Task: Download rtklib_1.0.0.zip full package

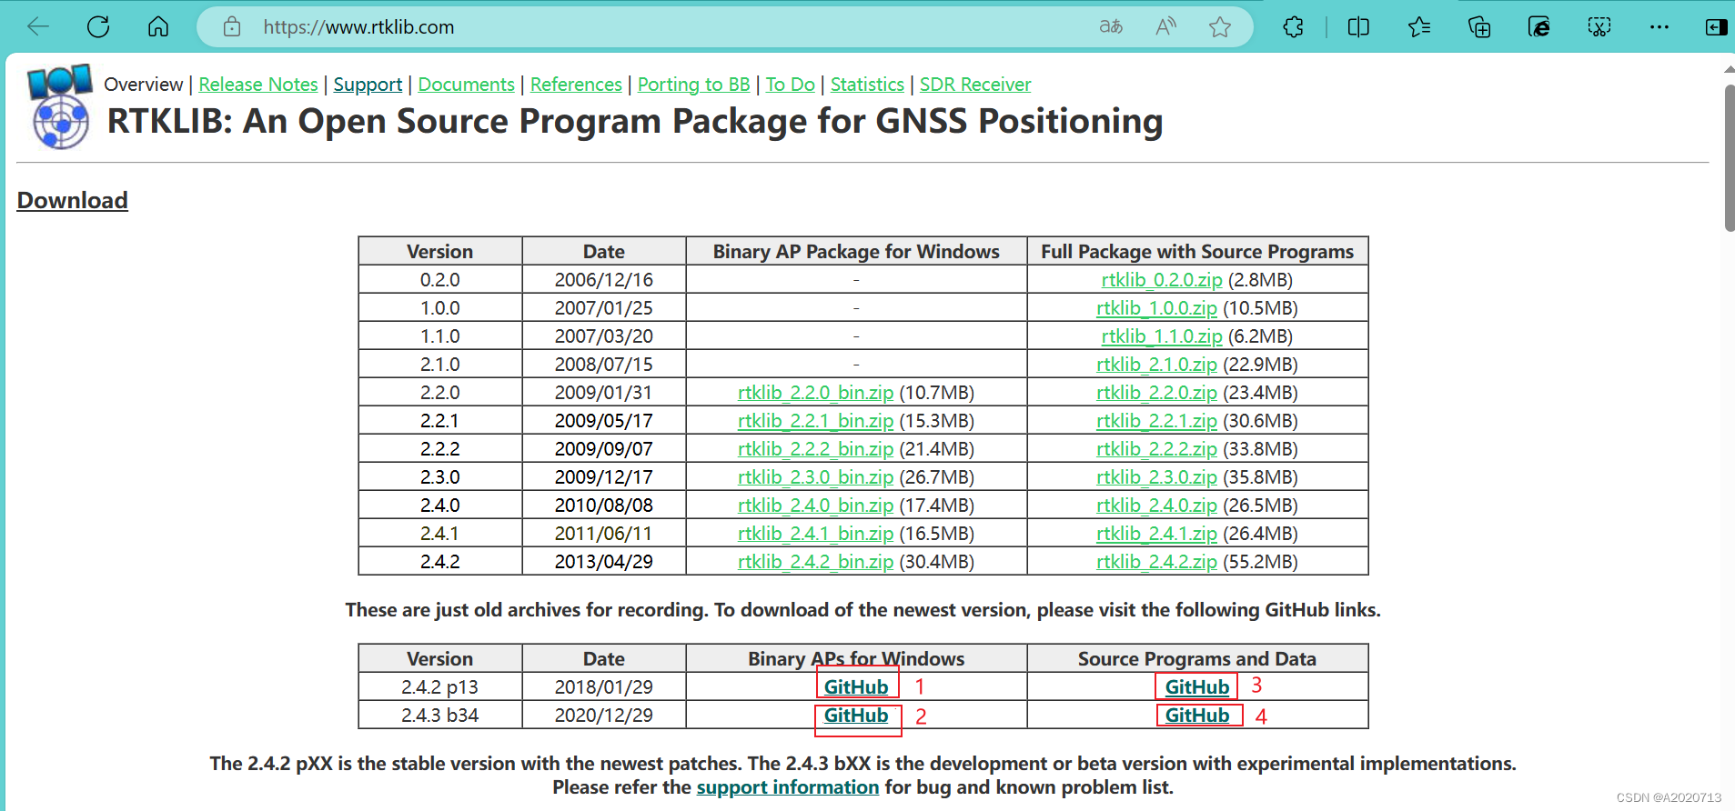Action: (x=1156, y=308)
